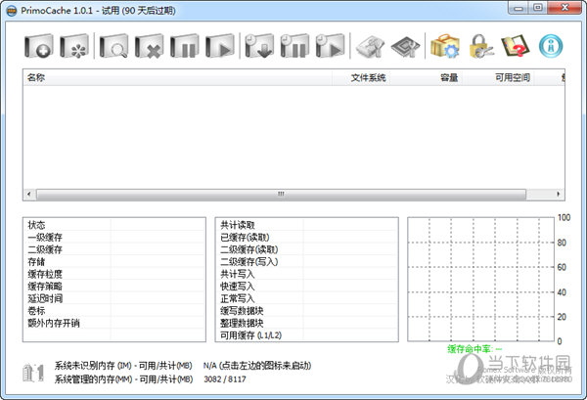The height and width of the screenshot is (400, 587).
Task: Open the blue about info icon
Action: pyautogui.click(x=551, y=46)
